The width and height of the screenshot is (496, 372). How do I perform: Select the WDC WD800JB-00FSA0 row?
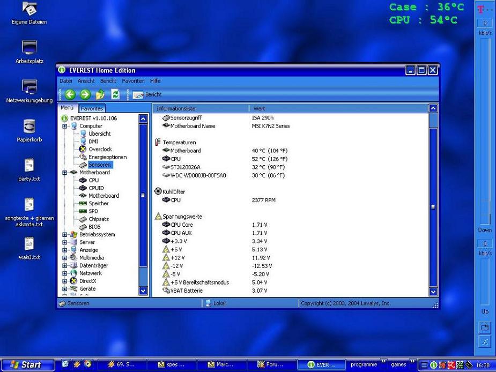click(x=198, y=175)
